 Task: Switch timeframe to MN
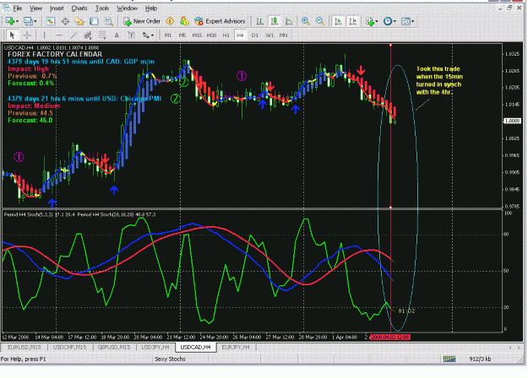point(284,35)
